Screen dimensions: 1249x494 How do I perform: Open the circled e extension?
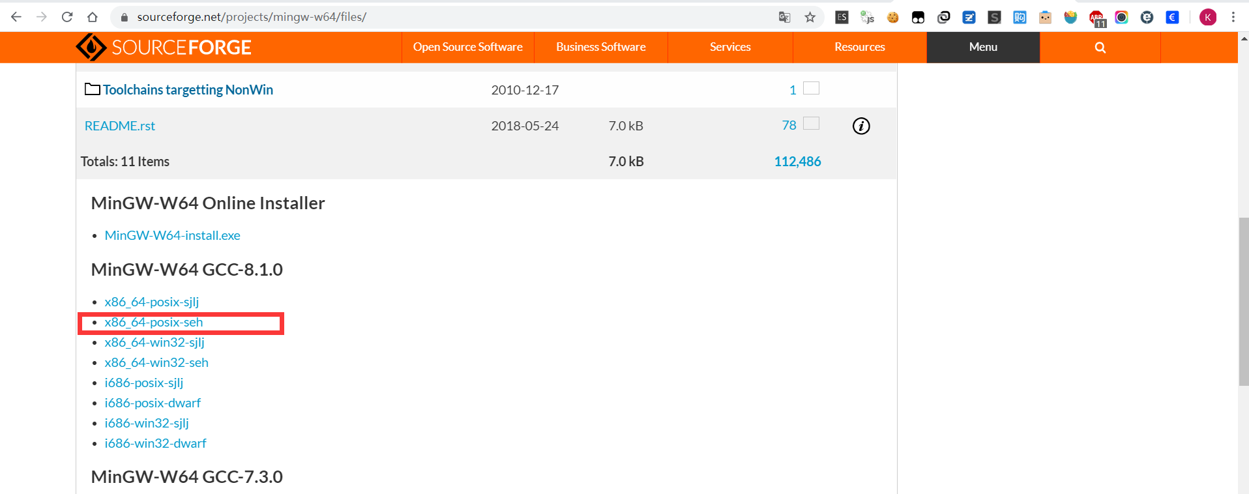tap(1147, 18)
